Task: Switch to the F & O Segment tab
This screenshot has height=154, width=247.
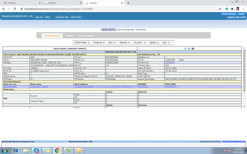Action: pyautogui.click(x=86, y=36)
